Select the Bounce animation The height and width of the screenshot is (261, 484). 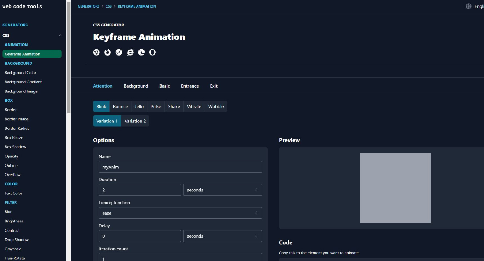tap(120, 106)
